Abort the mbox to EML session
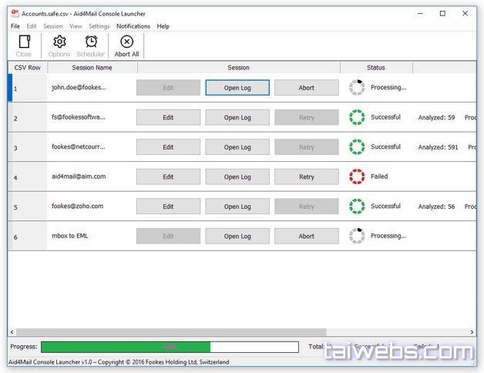Viewport: 484px width, 373px height. [x=306, y=236]
